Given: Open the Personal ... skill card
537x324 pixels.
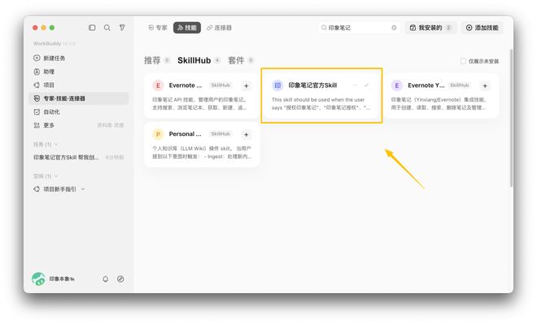Looking at the screenshot, I should pyautogui.click(x=202, y=145).
